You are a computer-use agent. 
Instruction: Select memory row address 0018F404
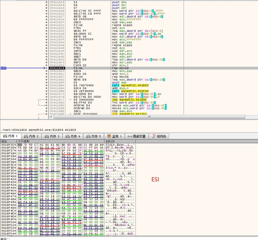(x=9, y=176)
